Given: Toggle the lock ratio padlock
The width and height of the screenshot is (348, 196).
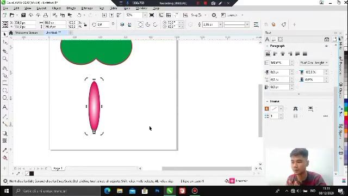Looking at the screenshot, I should [85, 24].
